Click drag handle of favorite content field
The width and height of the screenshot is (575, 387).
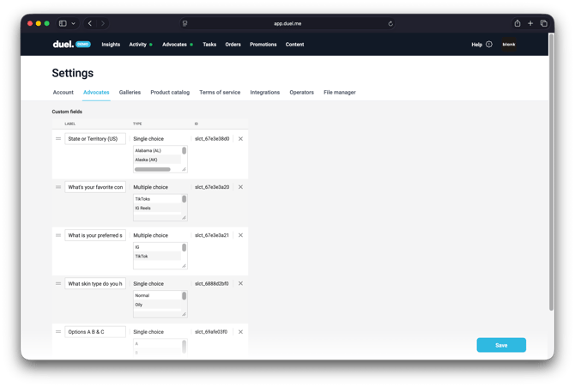(58, 187)
